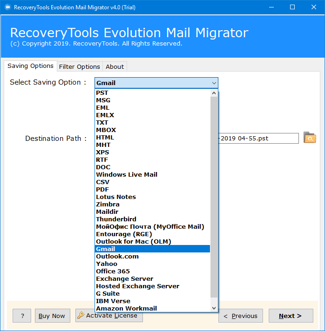Image resolution: width=325 pixels, height=331 pixels.
Task: Choose Lotus Notes option
Action: pyautogui.click(x=153, y=197)
